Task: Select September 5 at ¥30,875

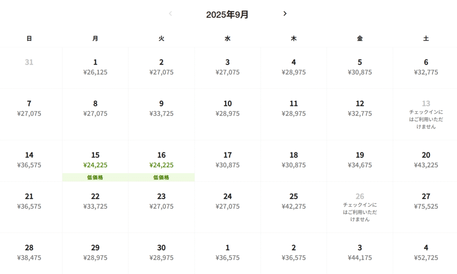Action: coord(360,68)
